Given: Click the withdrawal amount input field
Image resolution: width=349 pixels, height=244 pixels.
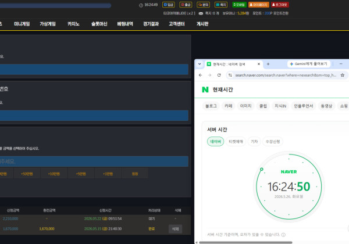Looking at the screenshot, I should point(94,162).
